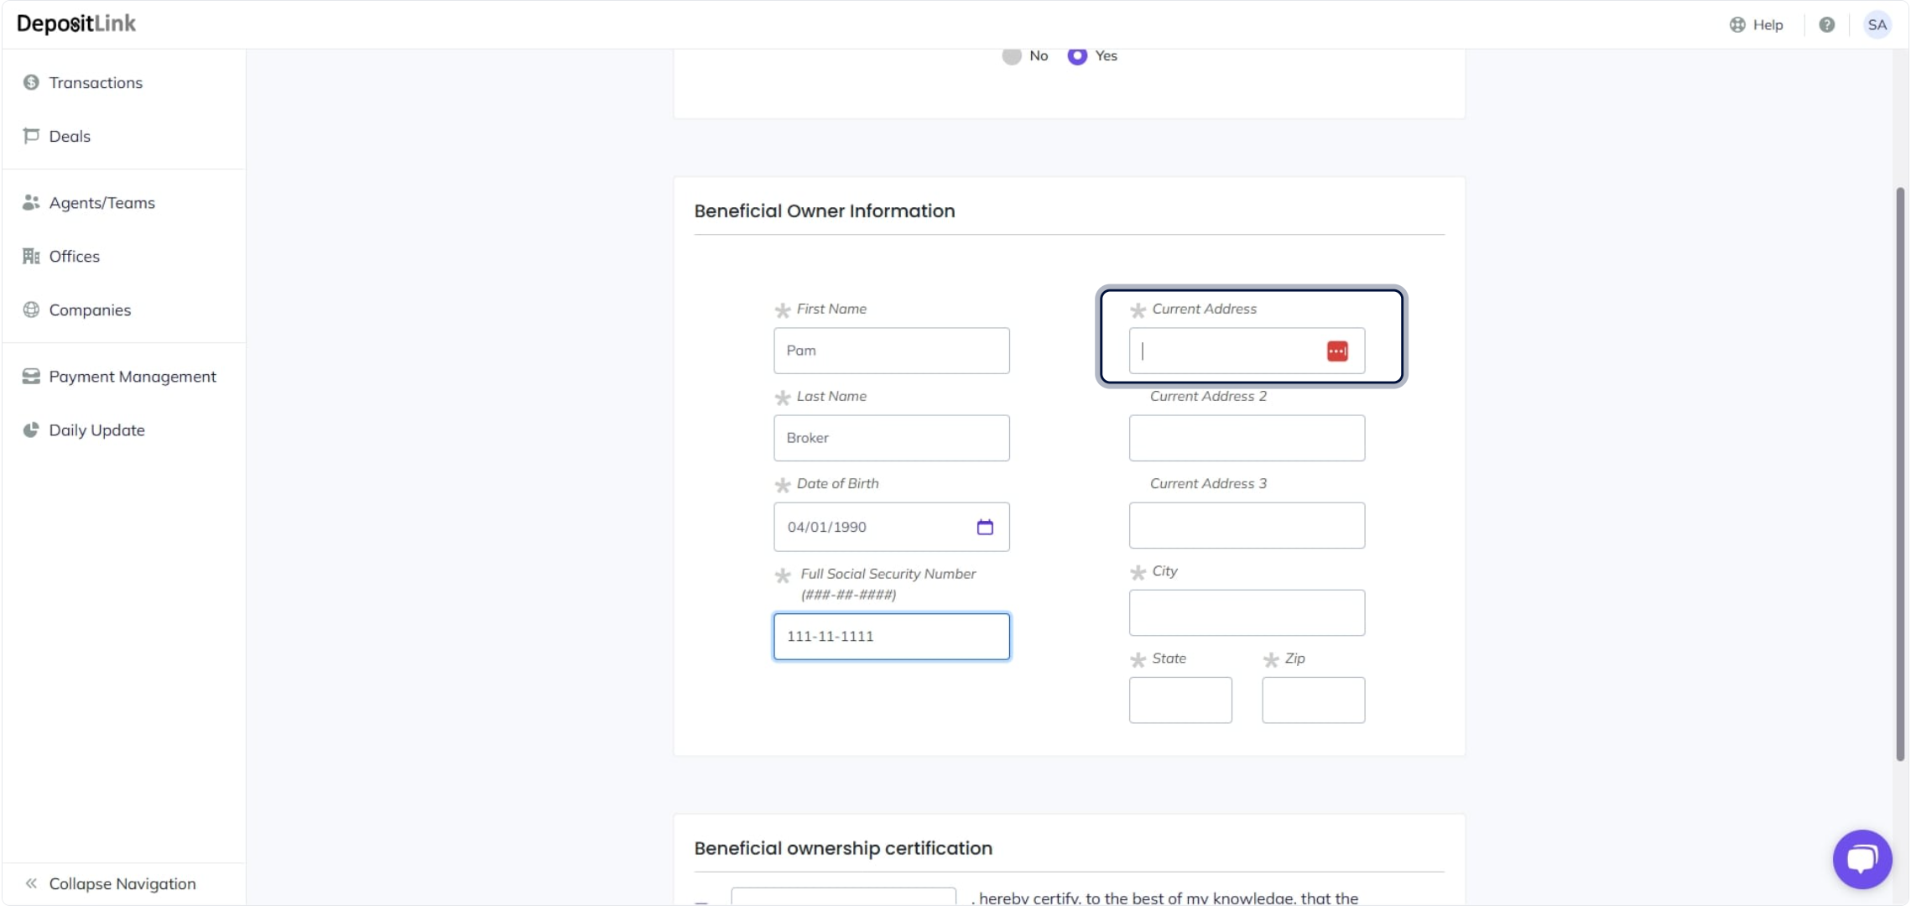
Task: Click the question mark help icon
Action: (1826, 24)
